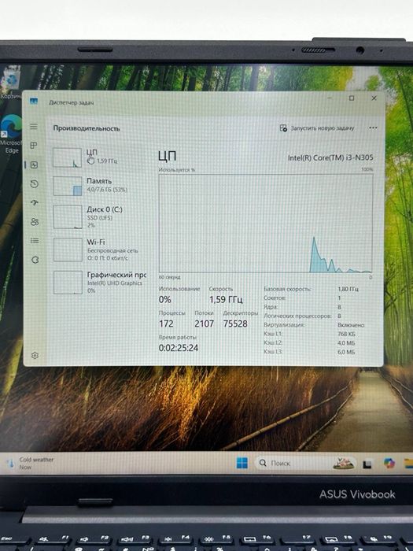Select the ЦП performance entry

click(100, 157)
